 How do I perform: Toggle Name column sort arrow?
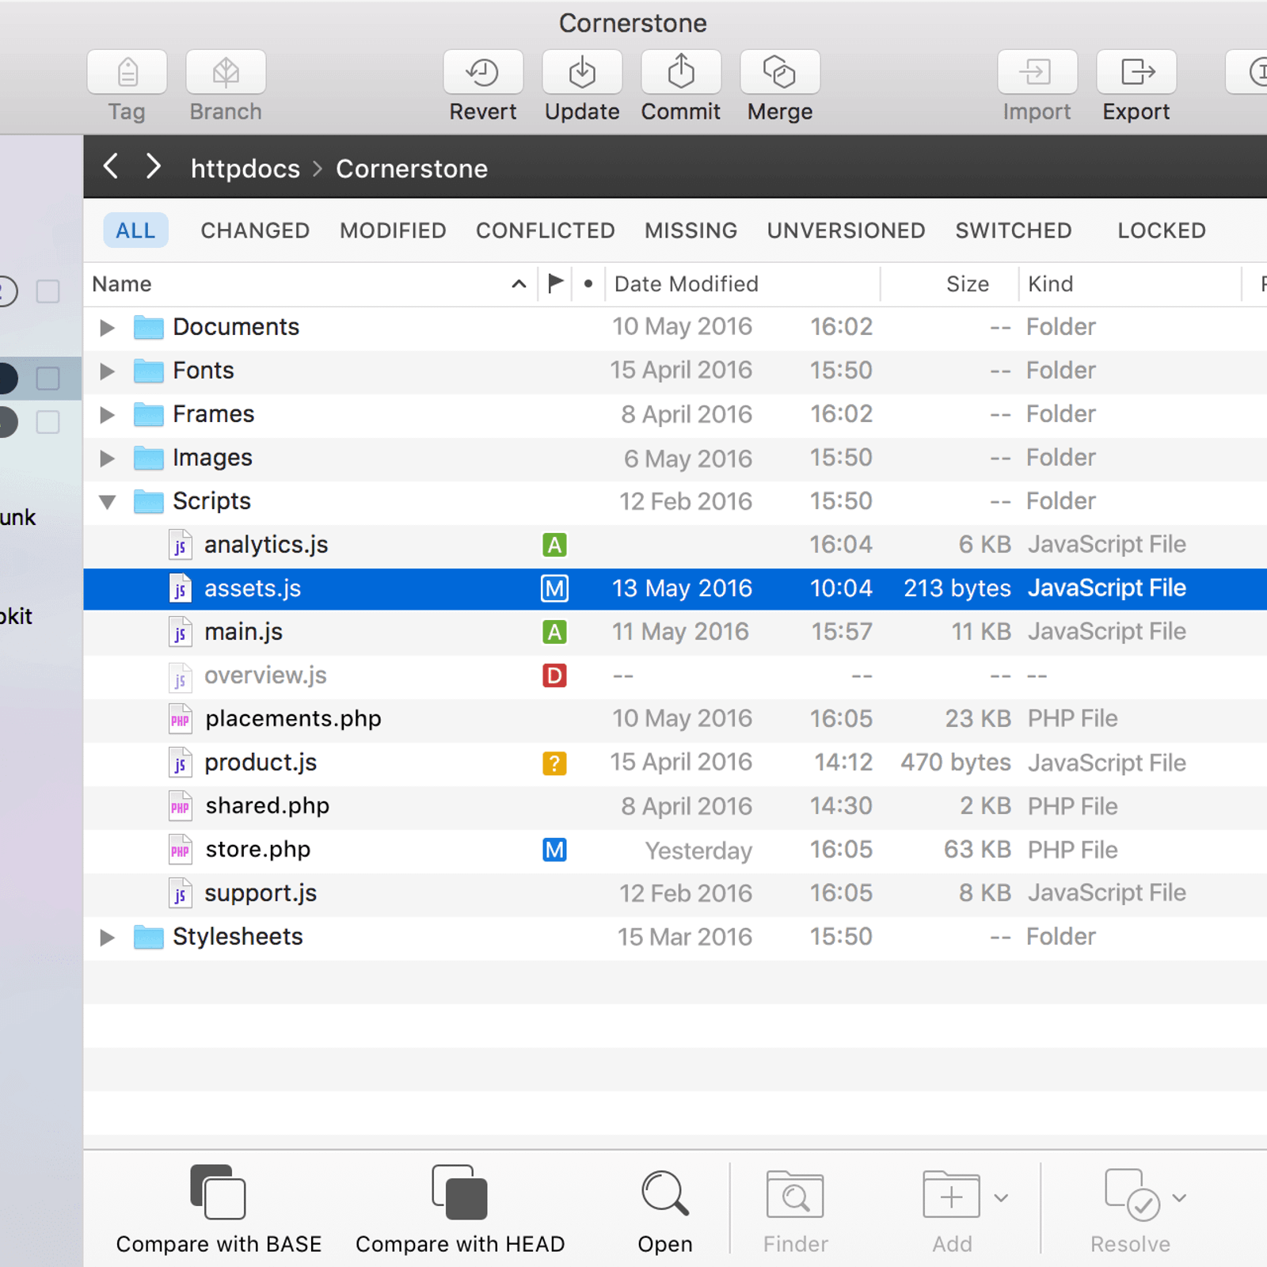coord(519,283)
